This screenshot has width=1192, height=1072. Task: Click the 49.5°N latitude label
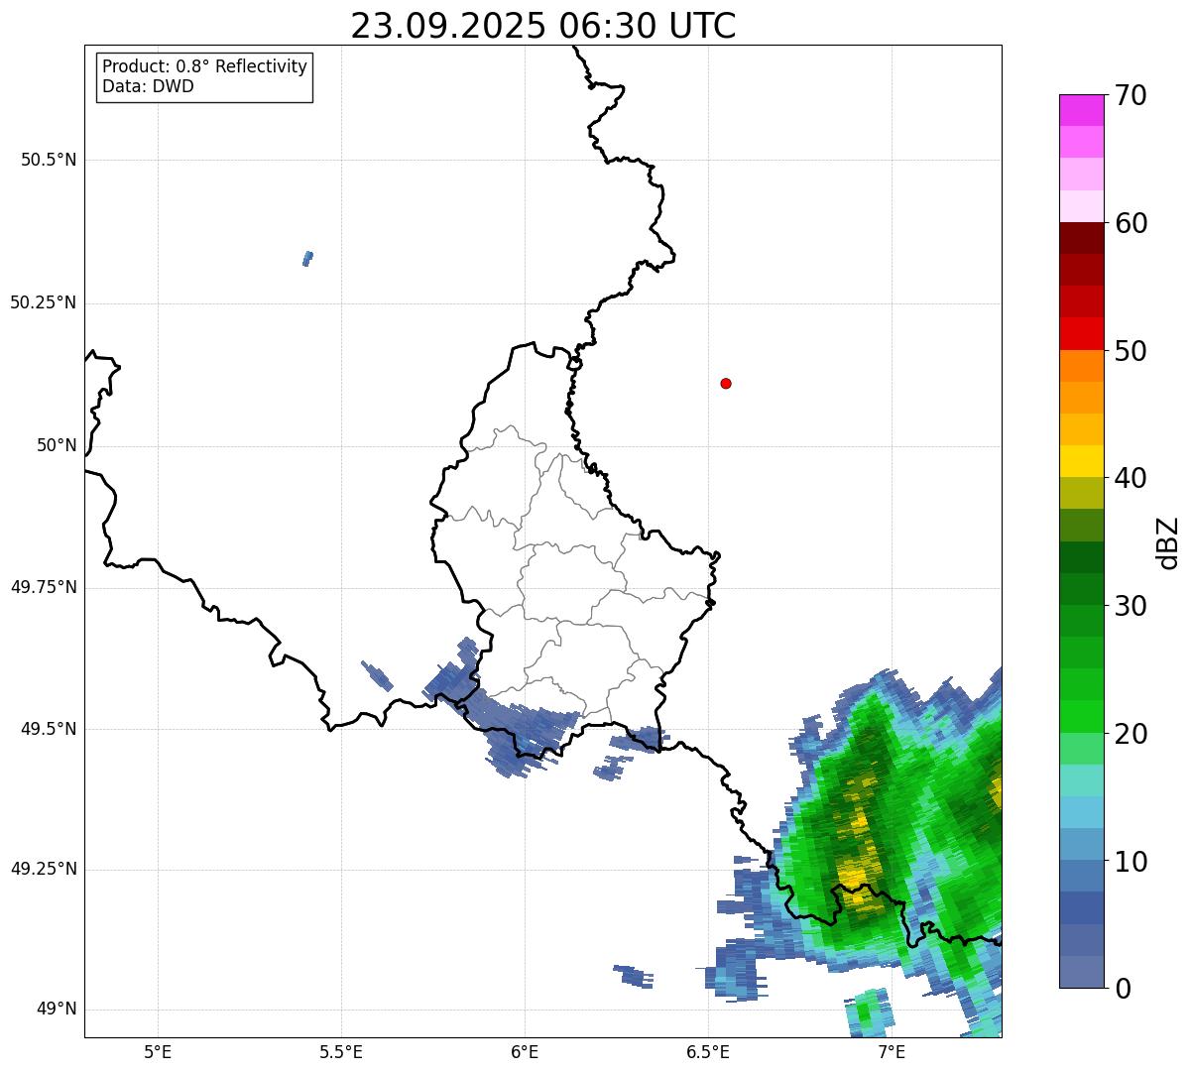(49, 729)
